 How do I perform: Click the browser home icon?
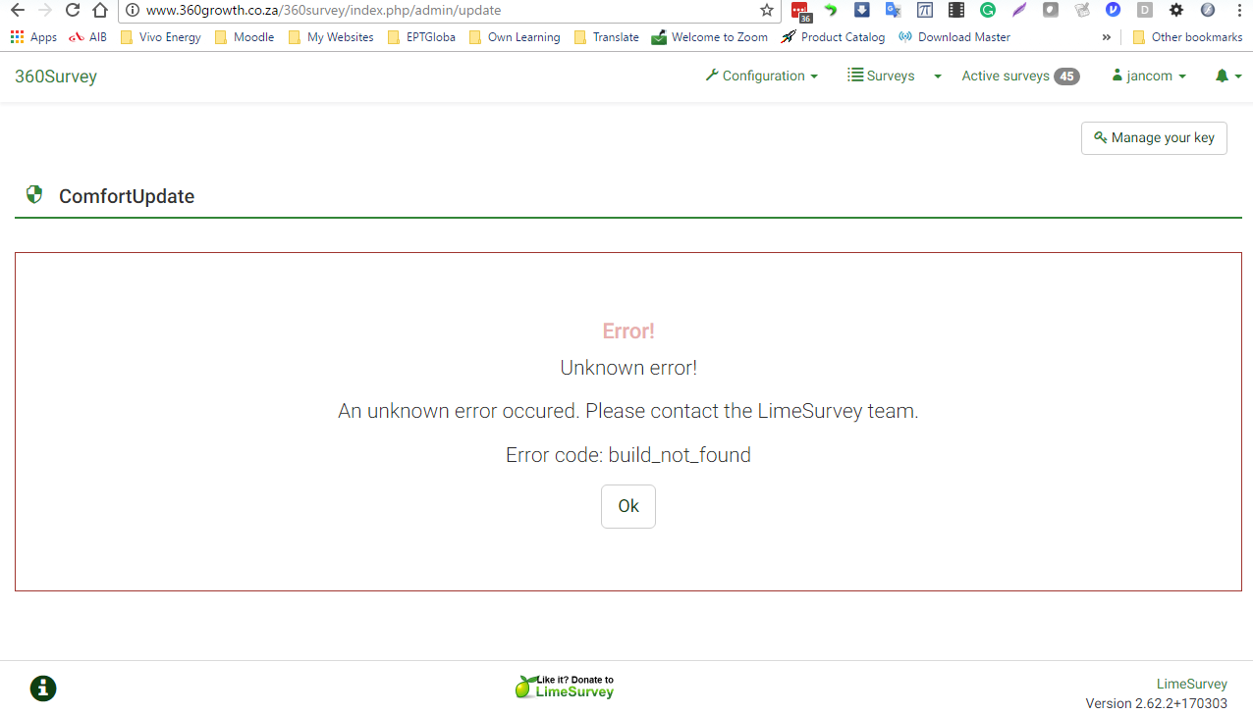point(99,10)
